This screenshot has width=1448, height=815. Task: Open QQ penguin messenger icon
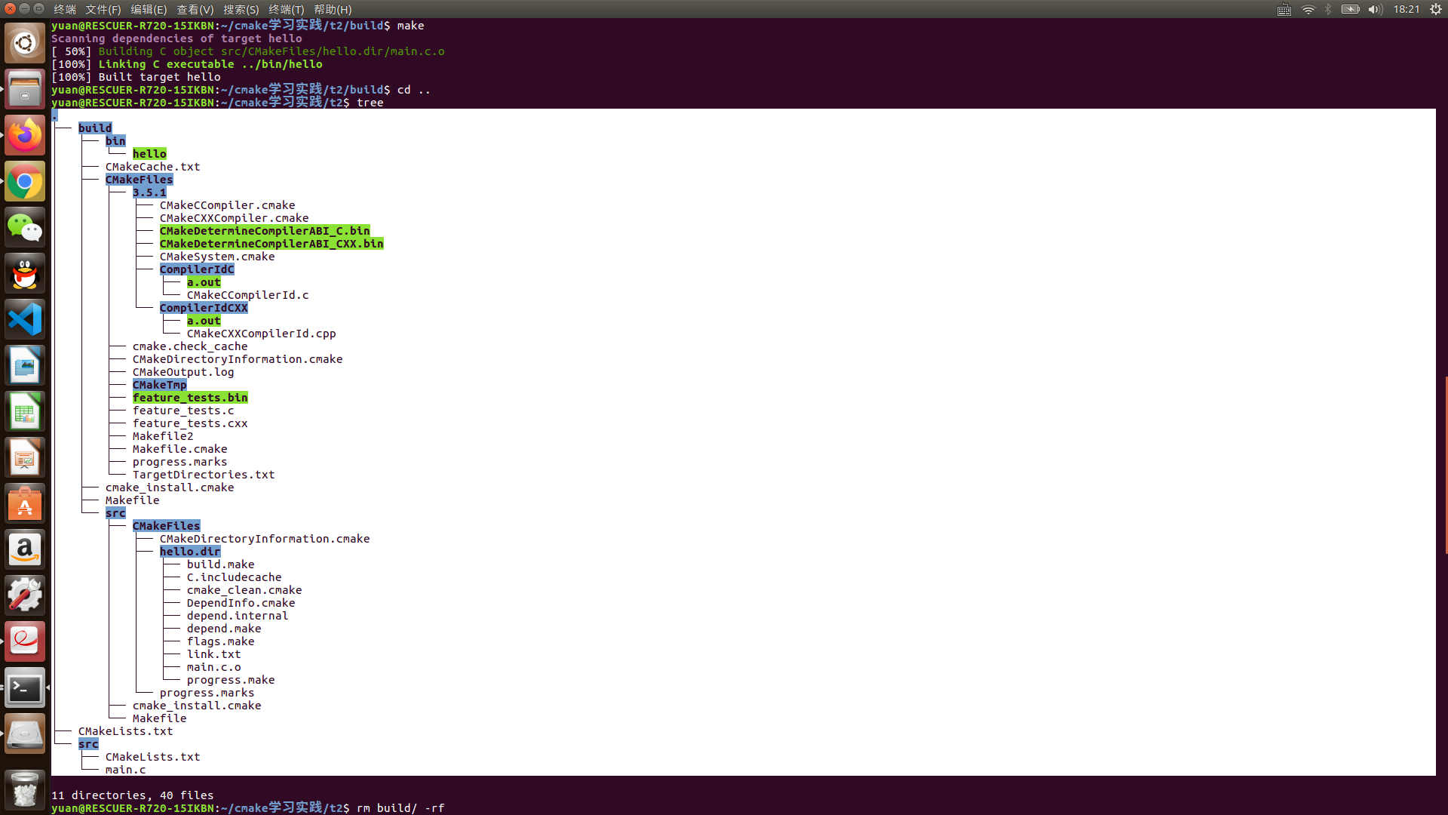pyautogui.click(x=25, y=274)
